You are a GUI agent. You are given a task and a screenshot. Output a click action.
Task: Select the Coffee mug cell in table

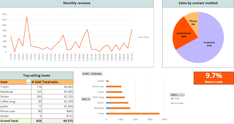click(15, 102)
